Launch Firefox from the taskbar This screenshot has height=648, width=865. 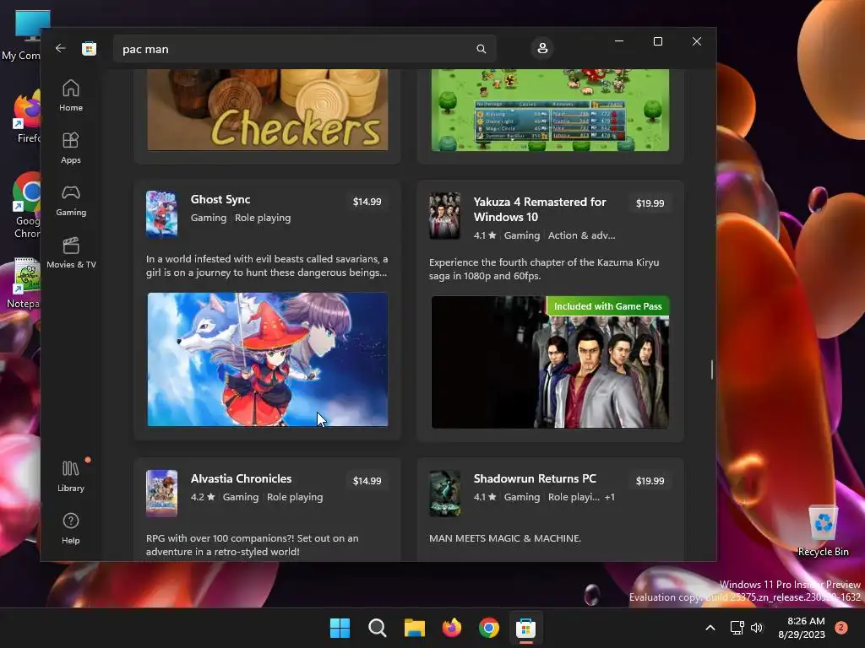(x=452, y=628)
